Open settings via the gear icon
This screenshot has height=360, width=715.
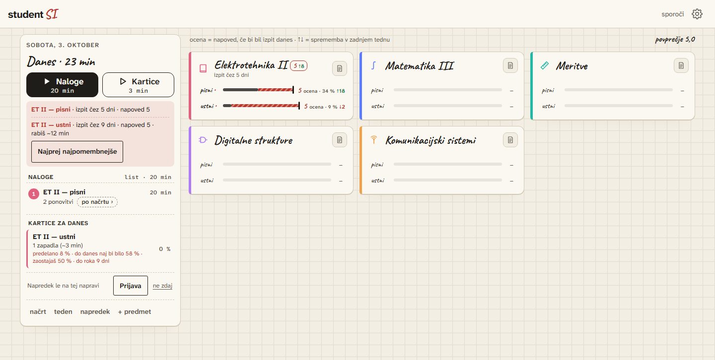coord(697,14)
